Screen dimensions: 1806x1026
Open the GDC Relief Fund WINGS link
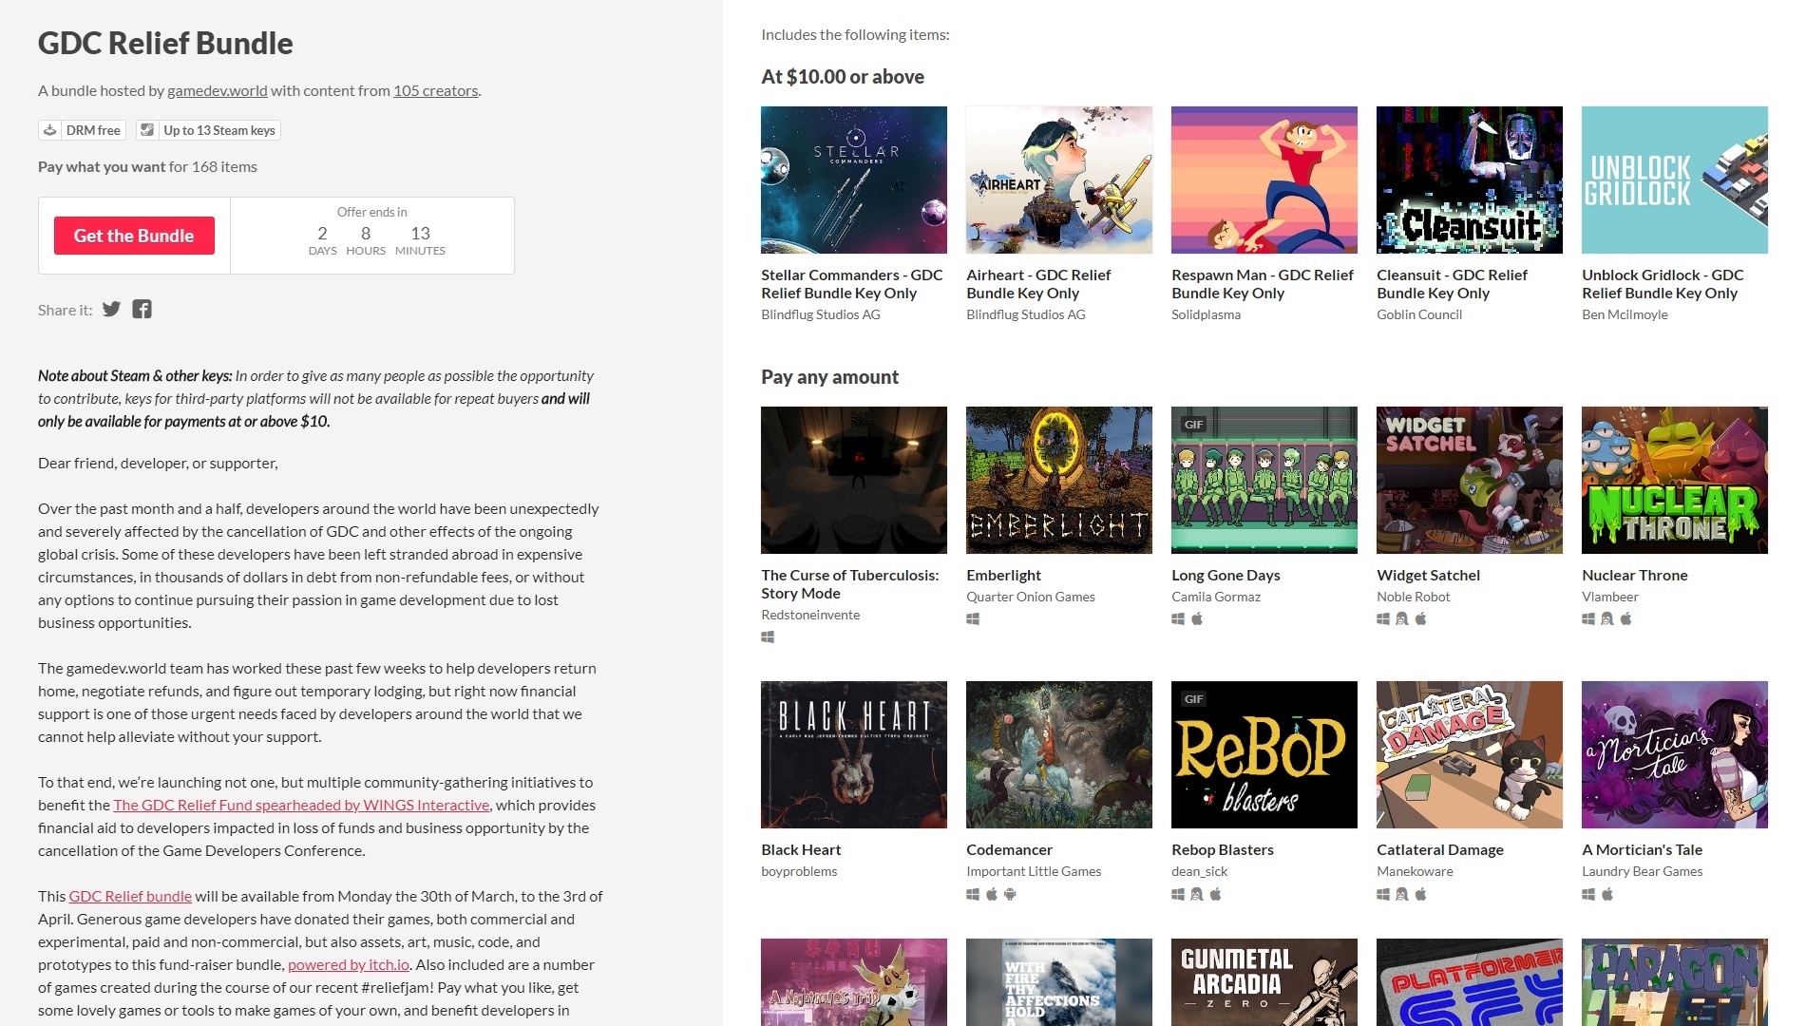(301, 806)
